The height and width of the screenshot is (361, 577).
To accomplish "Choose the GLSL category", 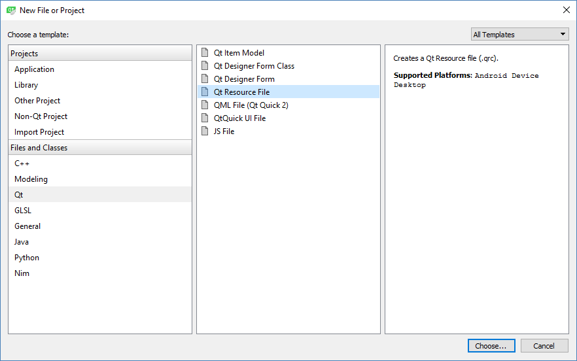I will (x=23, y=211).
